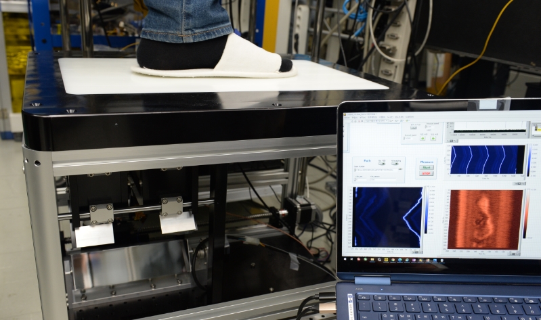
Task: Open the Reorder toolbar dropdown
Action: coord(408,120)
